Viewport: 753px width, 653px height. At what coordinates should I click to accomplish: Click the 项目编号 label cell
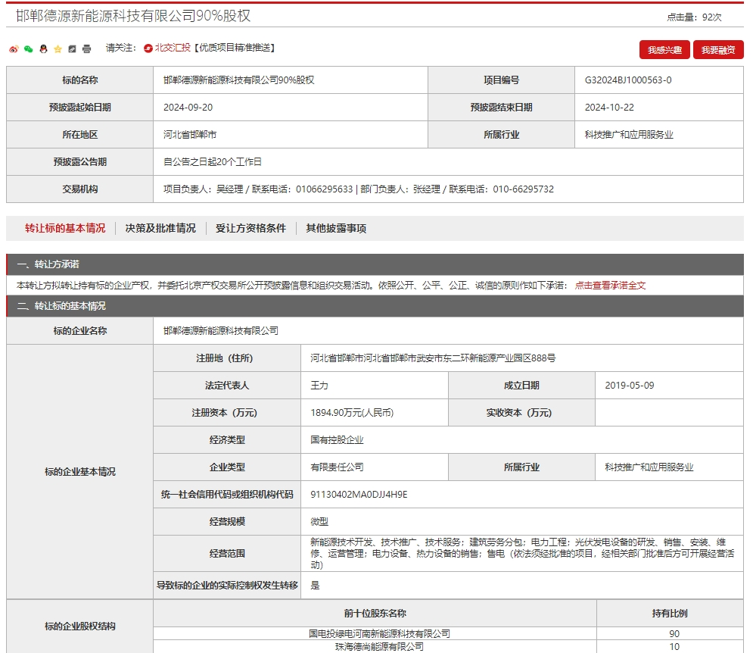point(501,80)
